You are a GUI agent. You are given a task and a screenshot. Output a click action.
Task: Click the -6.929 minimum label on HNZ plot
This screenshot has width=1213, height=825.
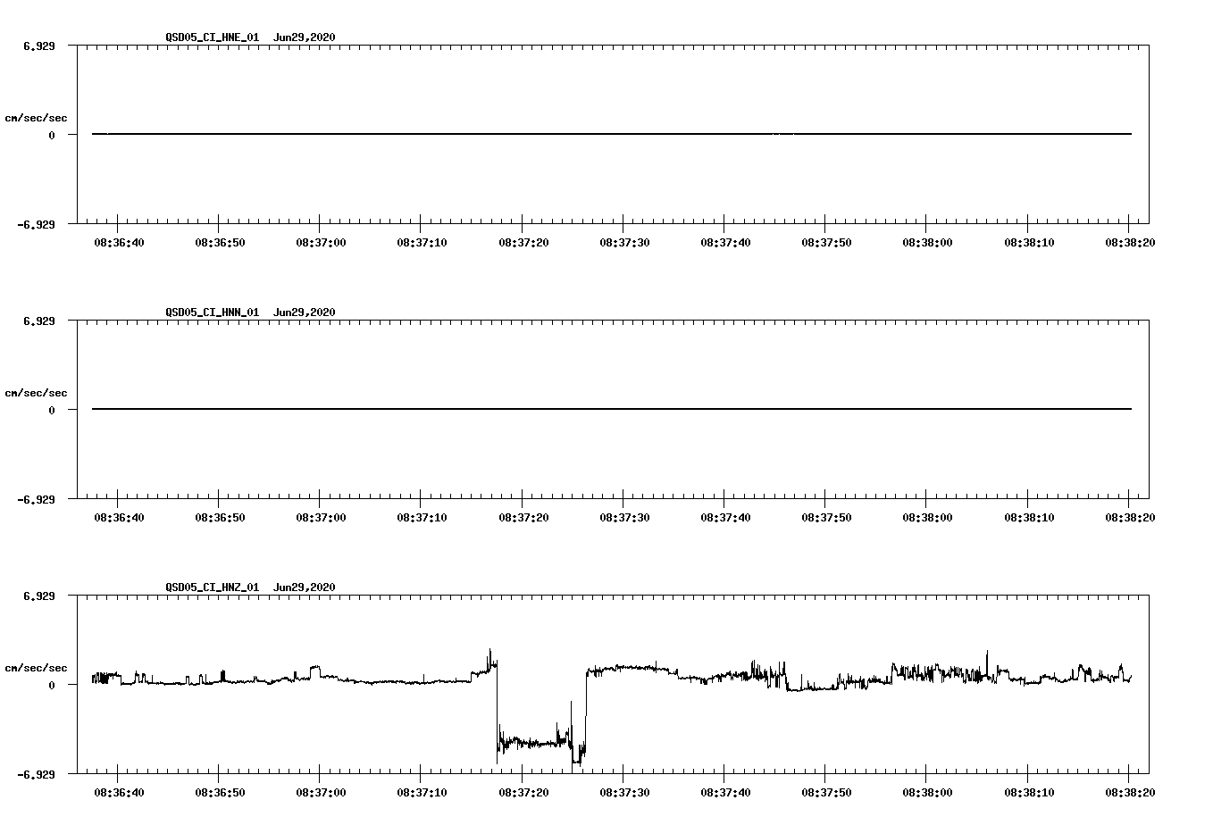[36, 774]
